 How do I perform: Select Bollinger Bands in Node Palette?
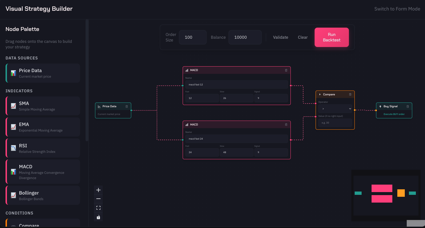coord(43,195)
